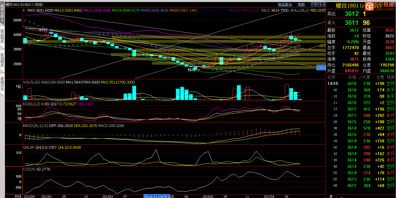The width and height of the screenshot is (396, 198).
Task: Click the SSLO 3614.7500 indicator label
Action: [x=275, y=10]
